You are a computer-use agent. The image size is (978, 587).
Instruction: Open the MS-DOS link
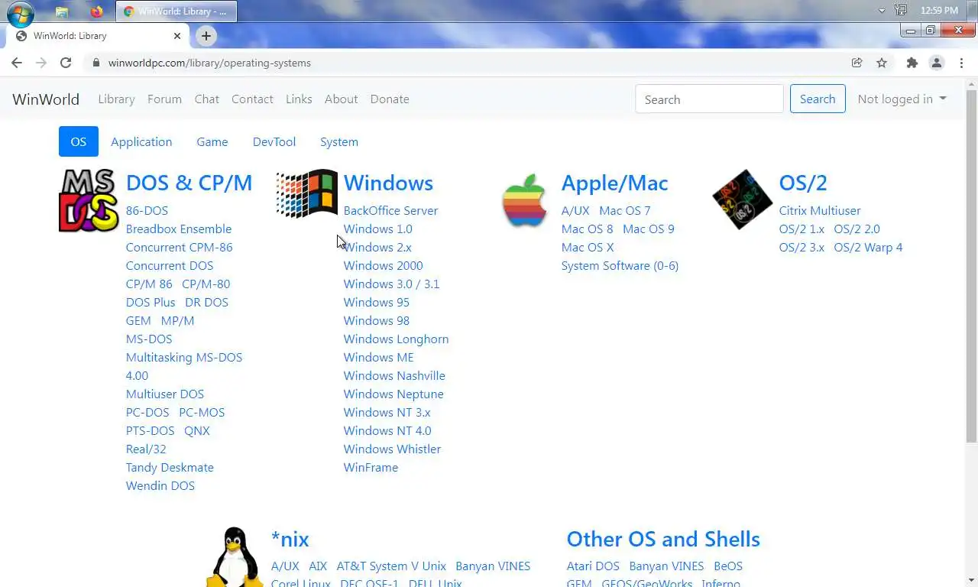click(x=149, y=339)
